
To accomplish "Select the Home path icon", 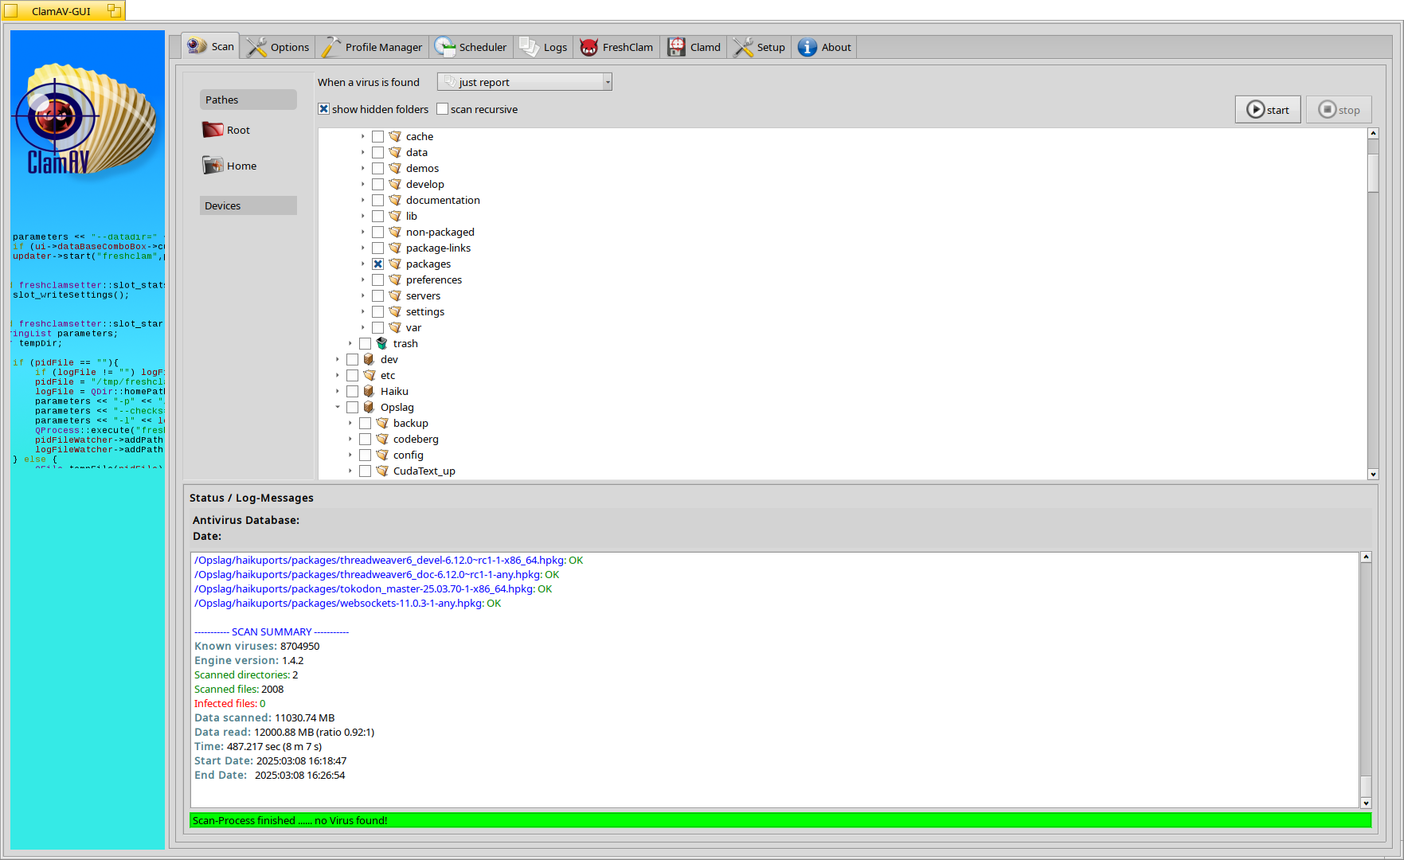I will (213, 166).
